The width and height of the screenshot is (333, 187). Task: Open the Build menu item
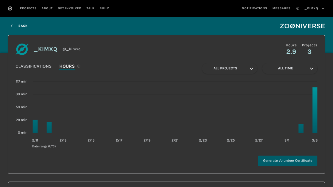tap(105, 9)
